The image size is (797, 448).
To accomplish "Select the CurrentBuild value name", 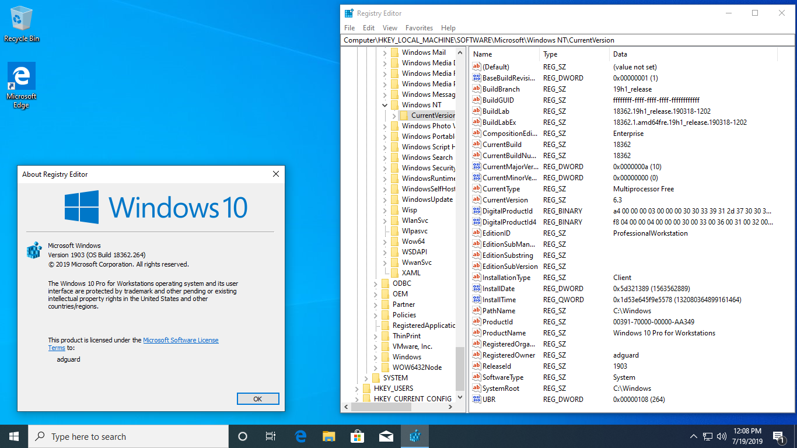I will tap(502, 145).
